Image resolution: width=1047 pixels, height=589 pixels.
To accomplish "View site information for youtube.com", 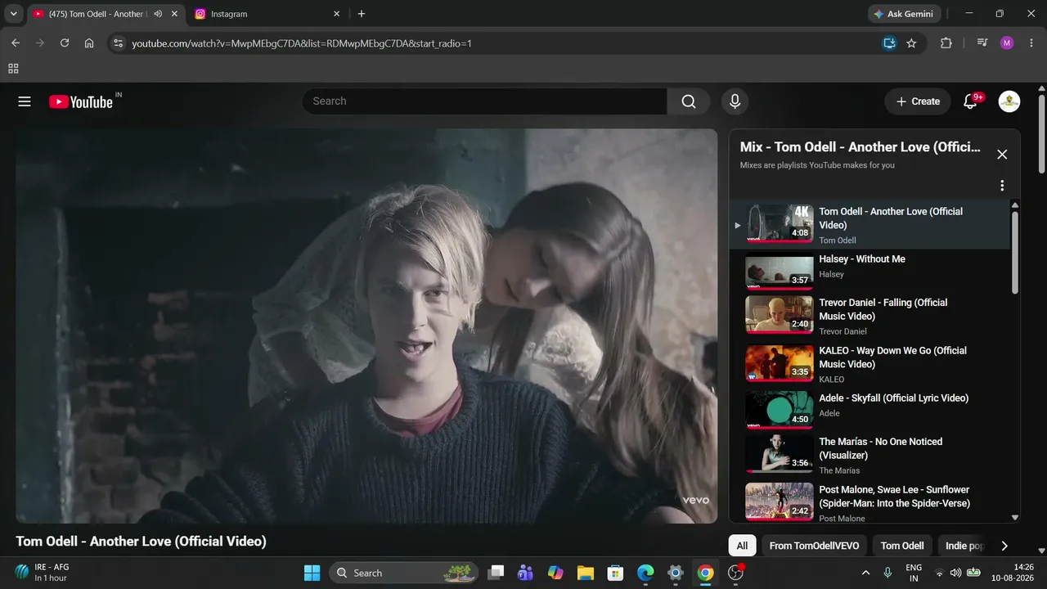I will (118, 43).
